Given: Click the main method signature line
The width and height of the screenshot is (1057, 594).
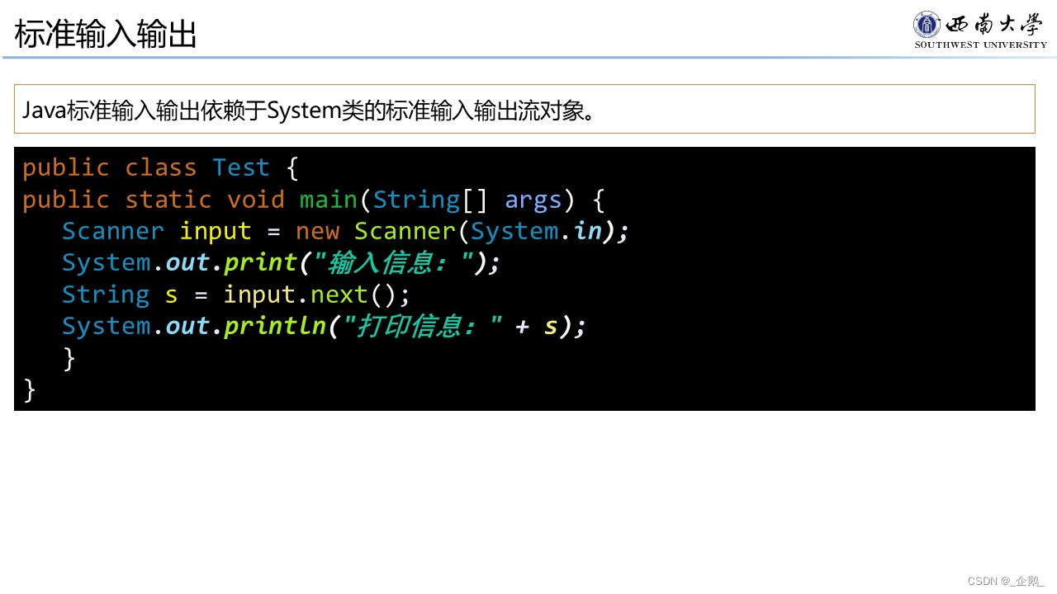Looking at the screenshot, I should (314, 200).
